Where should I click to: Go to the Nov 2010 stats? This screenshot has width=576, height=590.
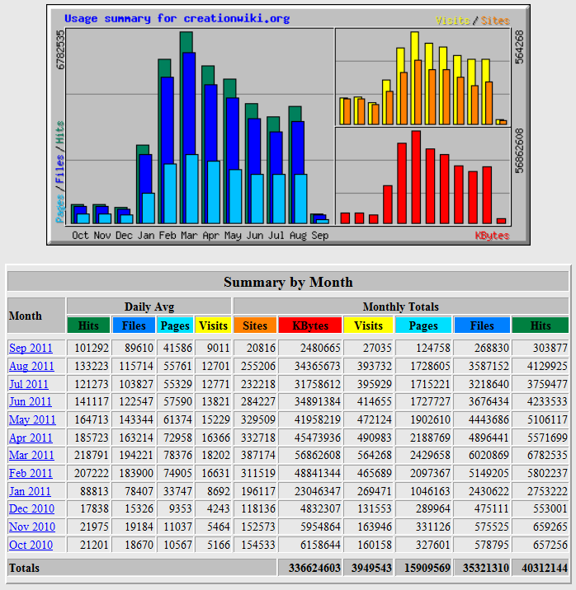(x=31, y=527)
